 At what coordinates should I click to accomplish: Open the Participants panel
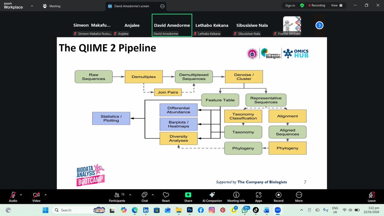tap(117, 197)
